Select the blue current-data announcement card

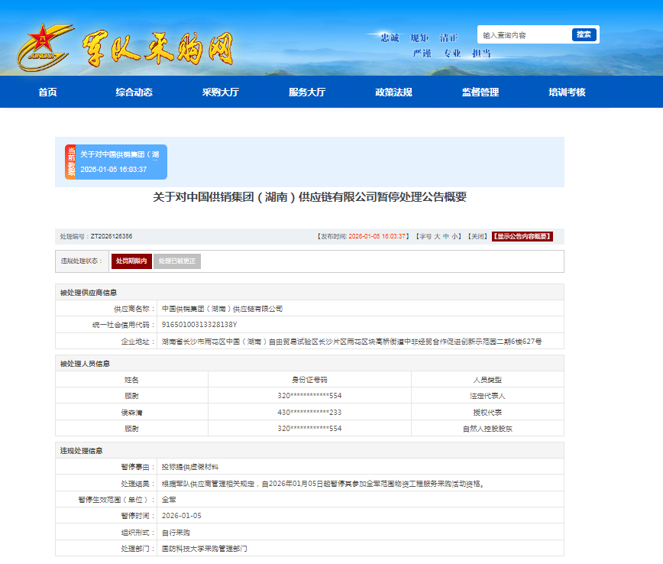(x=121, y=162)
